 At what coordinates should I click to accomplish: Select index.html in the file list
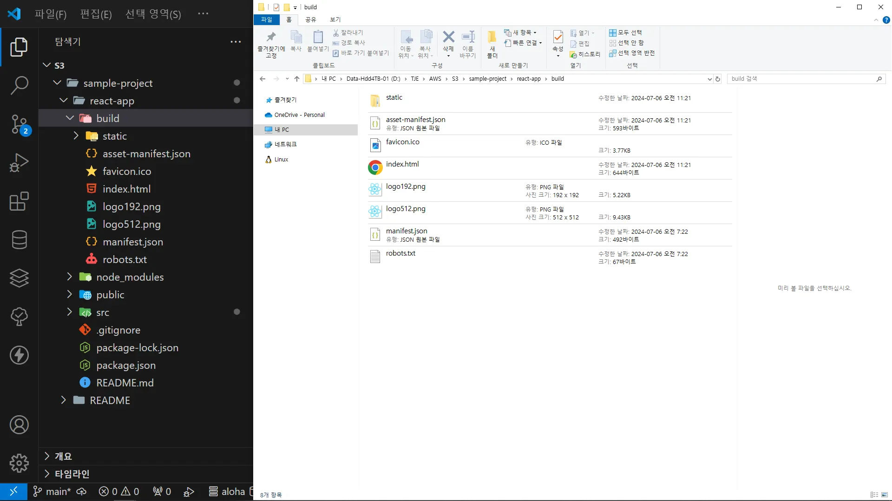pyautogui.click(x=402, y=164)
